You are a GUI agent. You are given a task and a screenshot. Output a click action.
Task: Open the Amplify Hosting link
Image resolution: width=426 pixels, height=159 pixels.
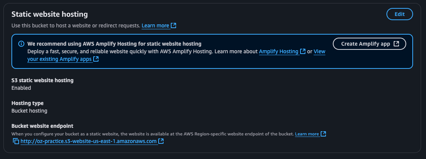(x=278, y=51)
